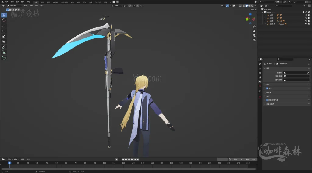Select the Measure tool
Screen dimensions: 312x173
point(4,52)
